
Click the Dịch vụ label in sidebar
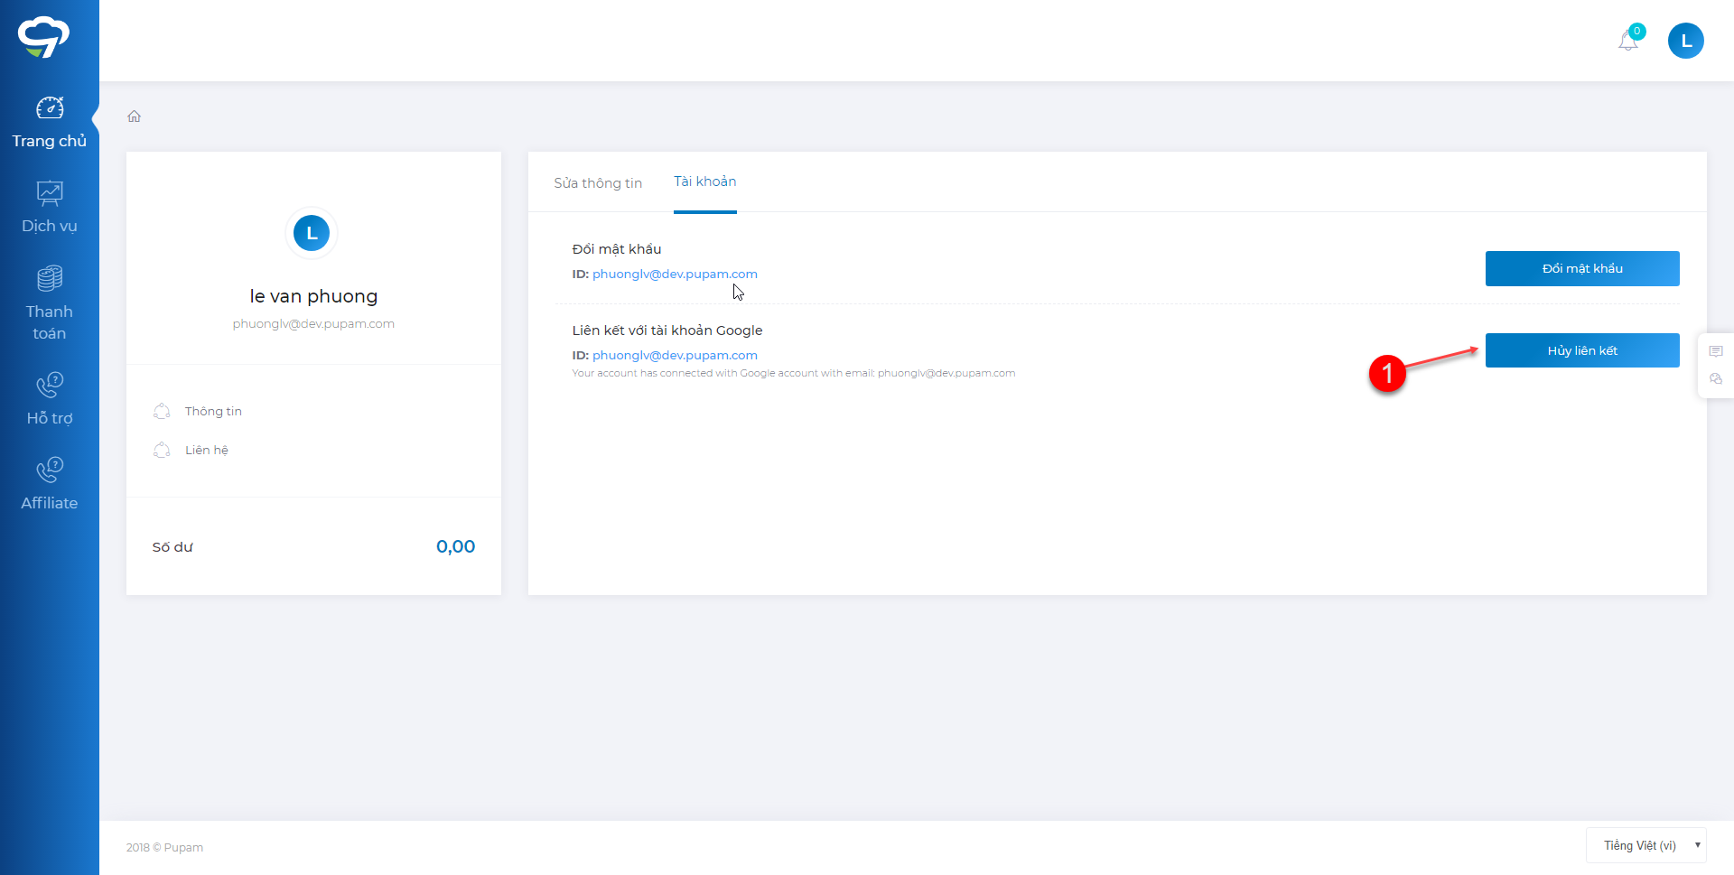pyautogui.click(x=50, y=226)
